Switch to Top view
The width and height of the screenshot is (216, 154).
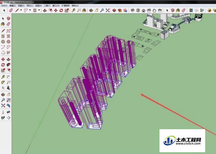[x=138, y=10]
